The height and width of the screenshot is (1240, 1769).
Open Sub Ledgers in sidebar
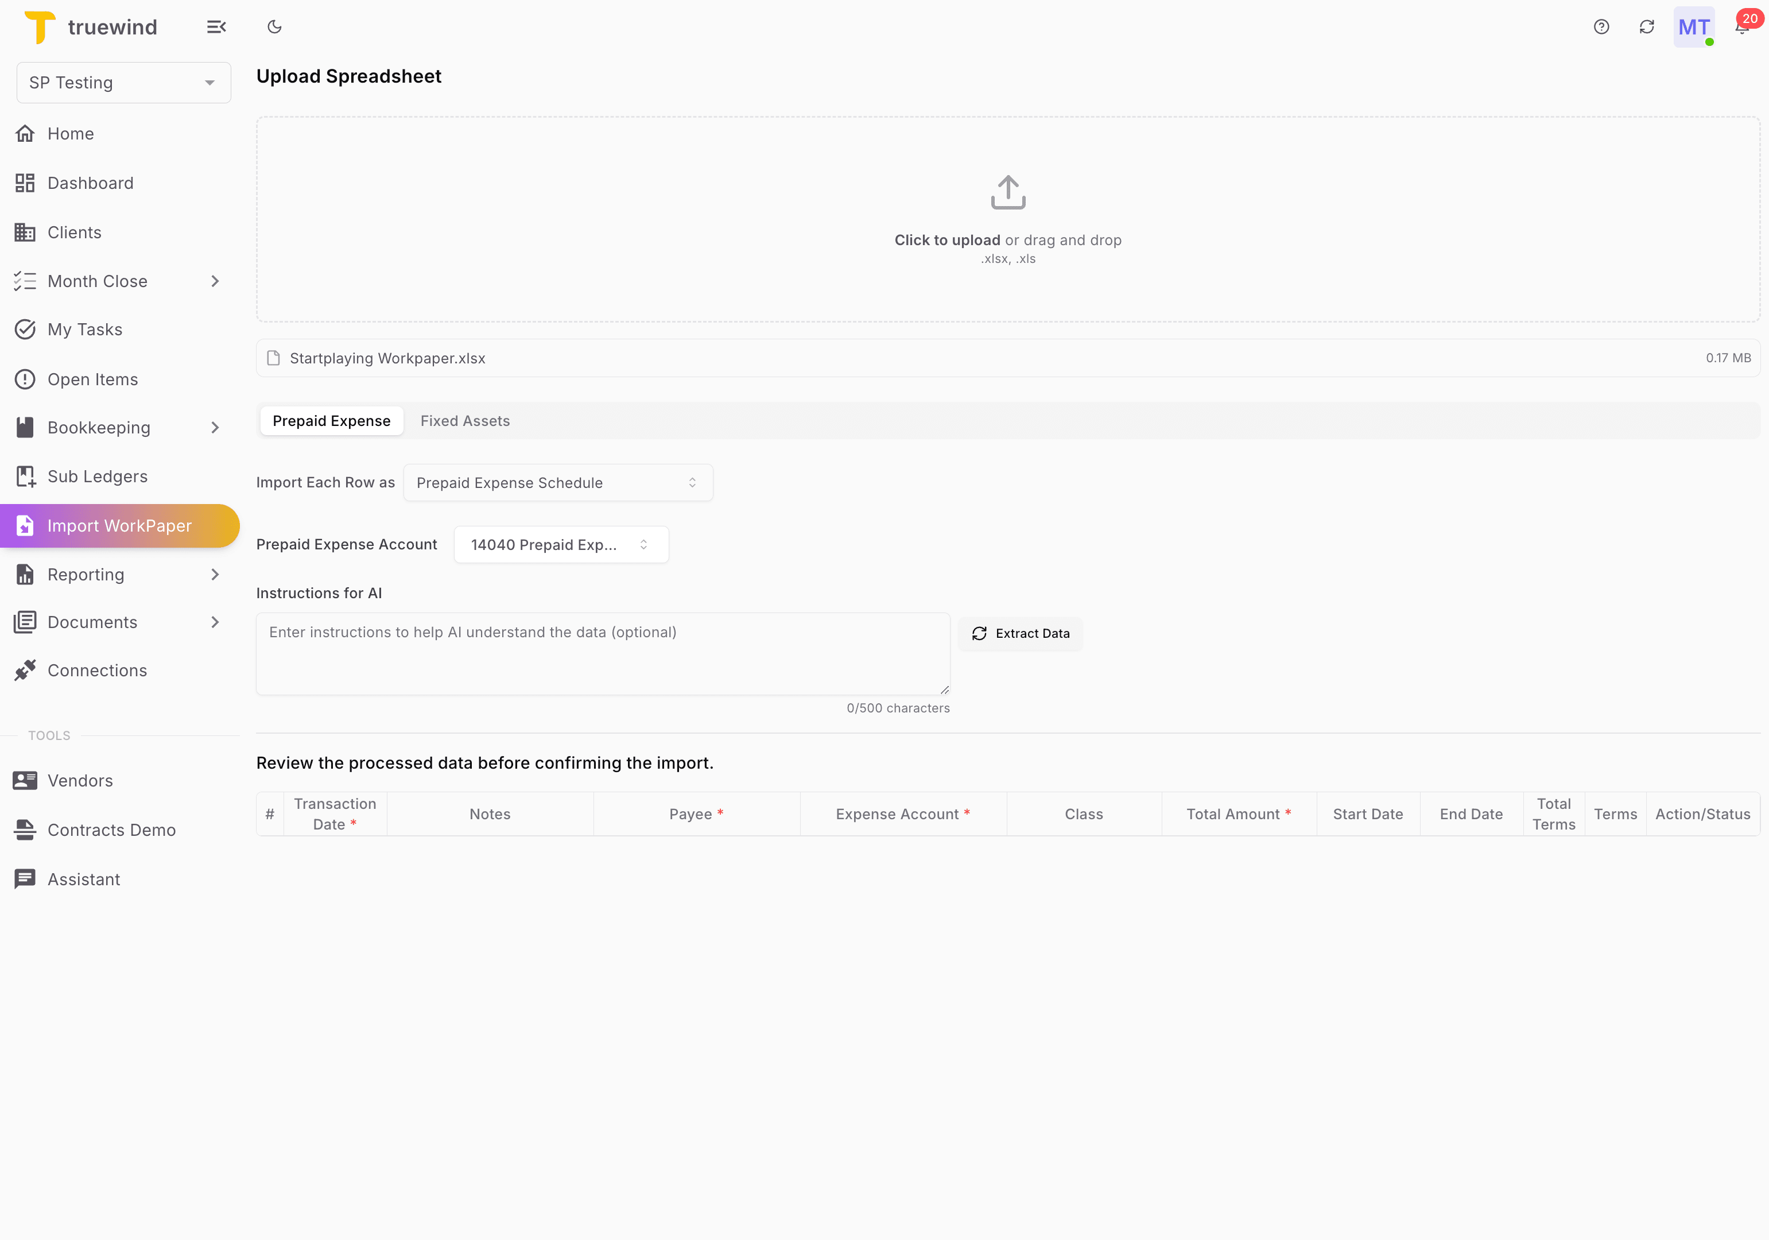click(97, 475)
